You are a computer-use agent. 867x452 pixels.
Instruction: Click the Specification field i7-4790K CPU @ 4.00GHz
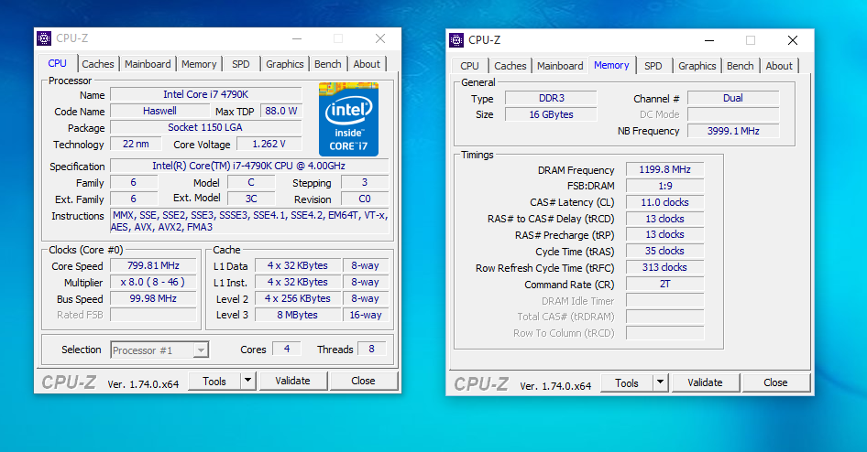pos(248,166)
